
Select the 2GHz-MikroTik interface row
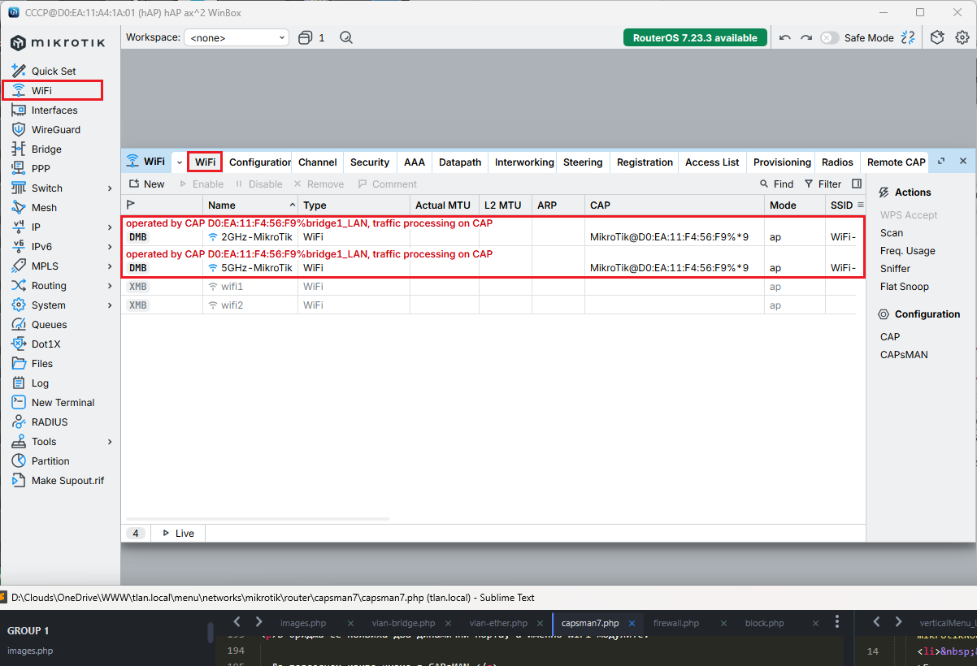489,237
